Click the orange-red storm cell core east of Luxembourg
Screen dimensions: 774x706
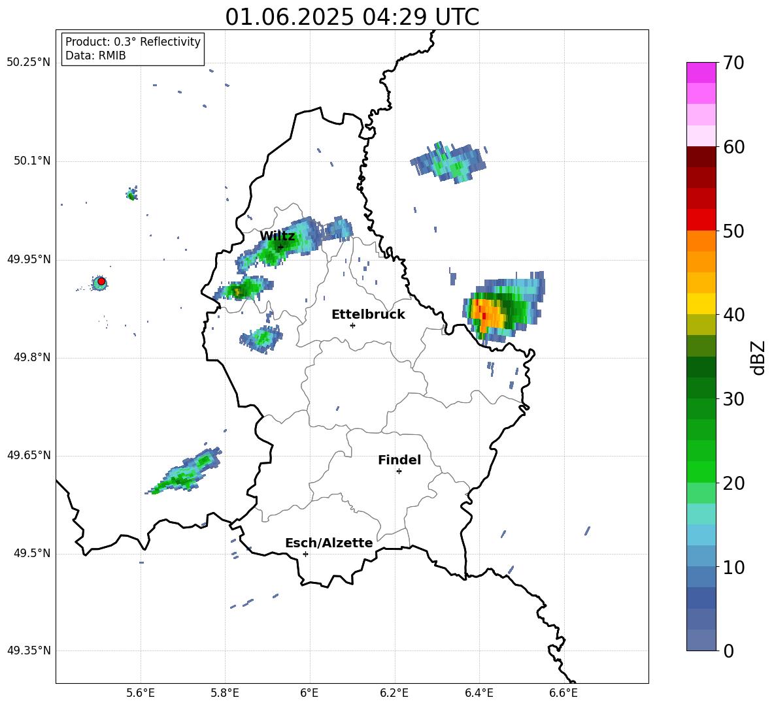(486, 313)
